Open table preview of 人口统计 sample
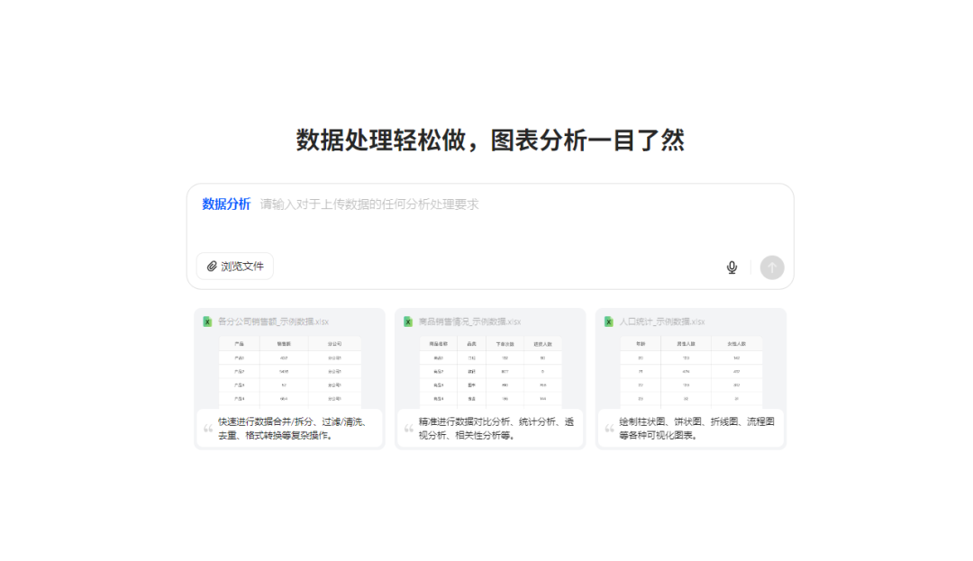Image resolution: width=973 pixels, height=561 pixels. 691,372
